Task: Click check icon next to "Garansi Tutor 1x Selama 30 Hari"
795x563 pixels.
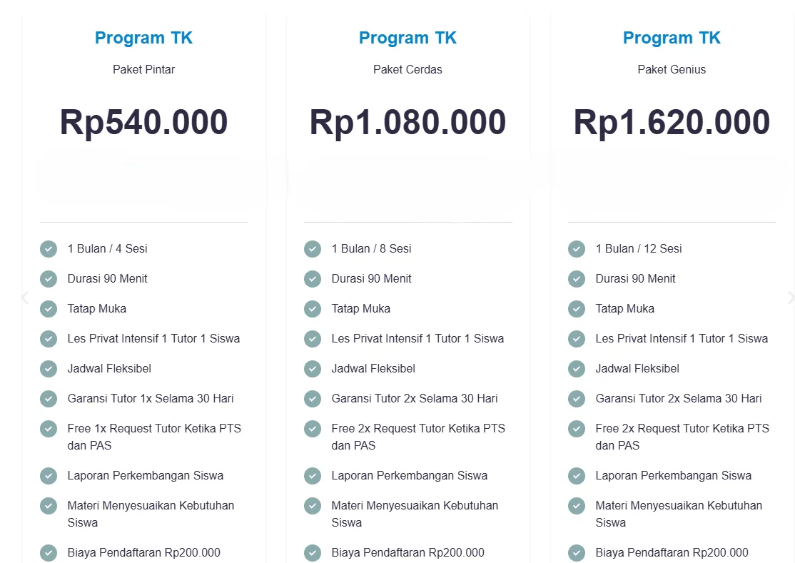Action: 49,399
